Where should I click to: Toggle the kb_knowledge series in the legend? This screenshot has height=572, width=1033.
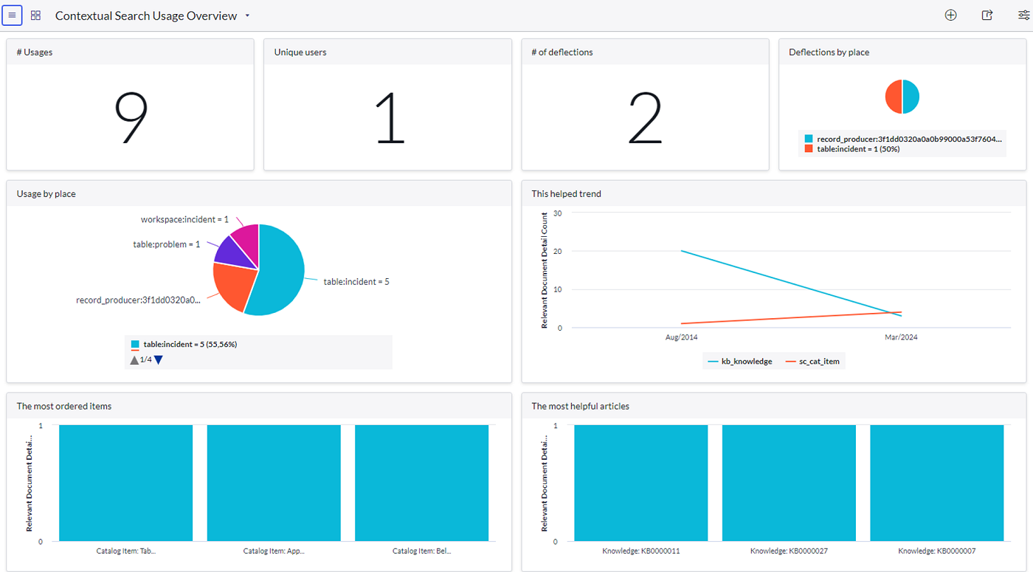740,362
